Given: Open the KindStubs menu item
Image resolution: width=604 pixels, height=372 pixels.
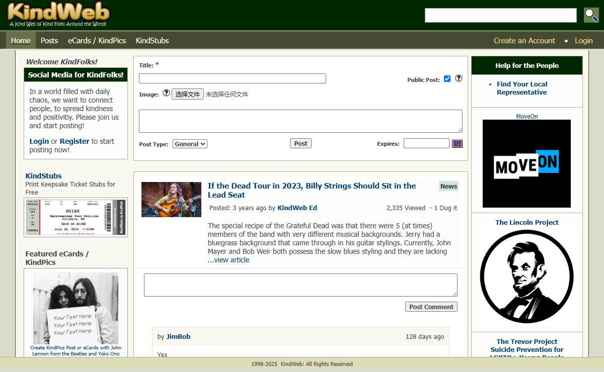Looking at the screenshot, I should coord(153,41).
